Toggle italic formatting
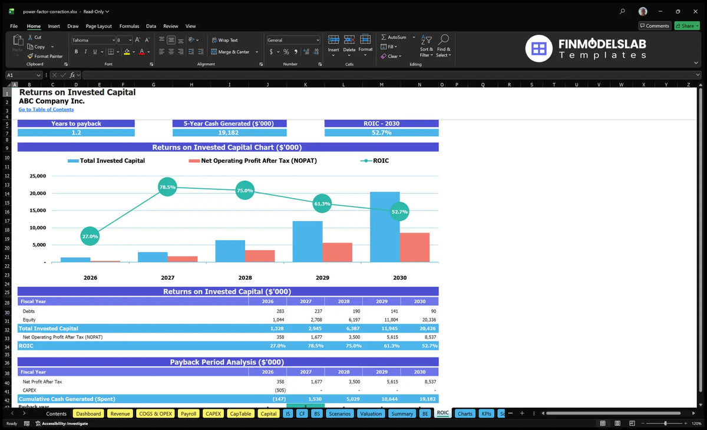This screenshot has height=430, width=707. coord(85,52)
